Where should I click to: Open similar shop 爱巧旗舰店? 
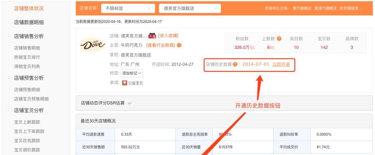click(x=302, y=8)
